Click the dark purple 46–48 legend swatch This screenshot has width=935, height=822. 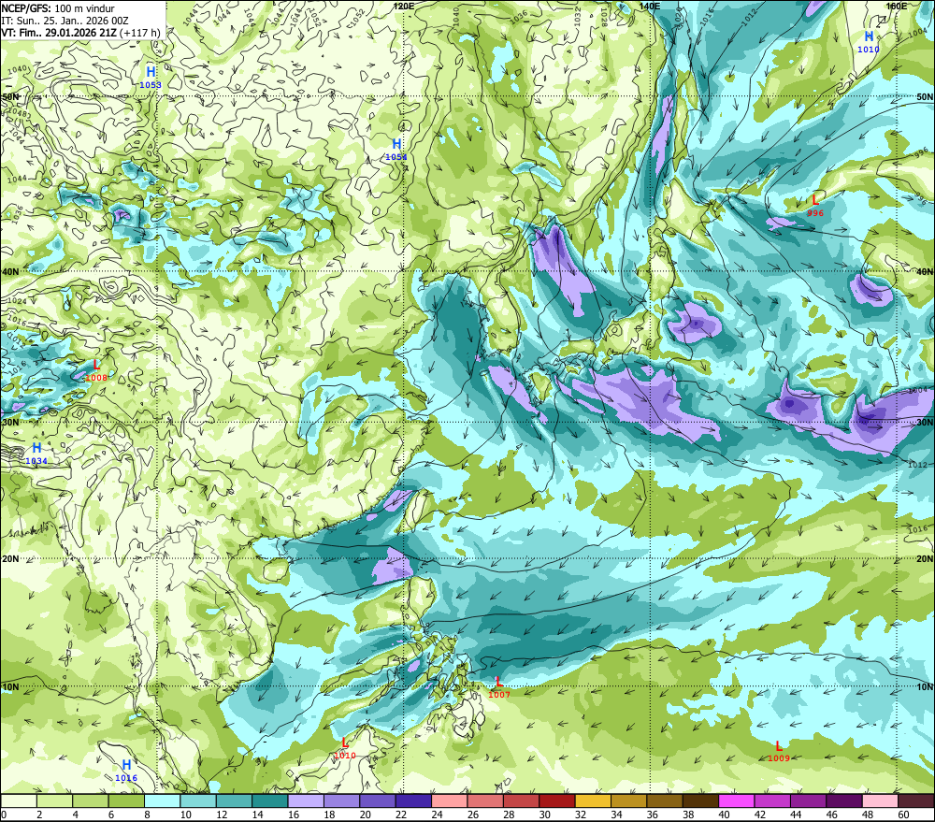[844, 801]
